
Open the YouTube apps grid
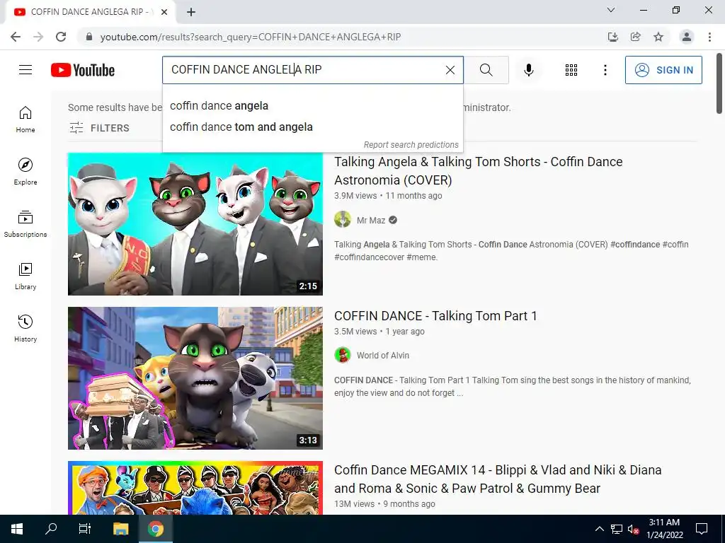click(x=571, y=70)
